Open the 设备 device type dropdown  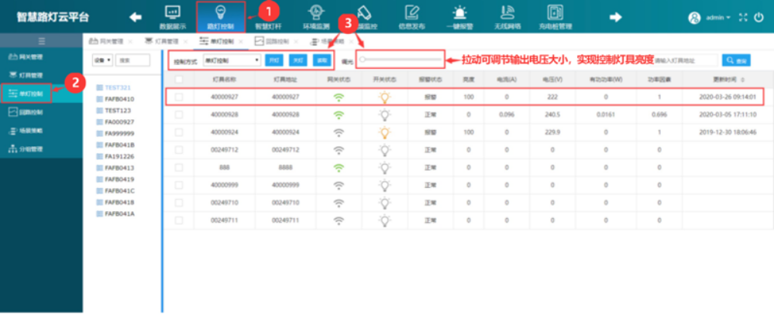pyautogui.click(x=102, y=60)
